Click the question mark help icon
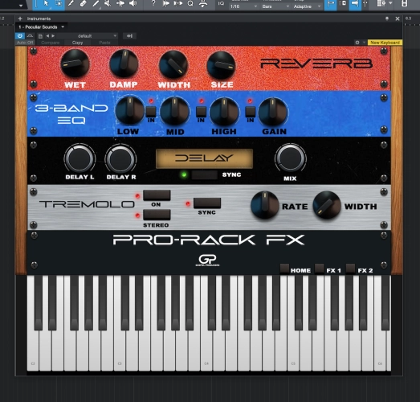Image resolution: width=420 pixels, height=402 pixels. (x=153, y=3)
